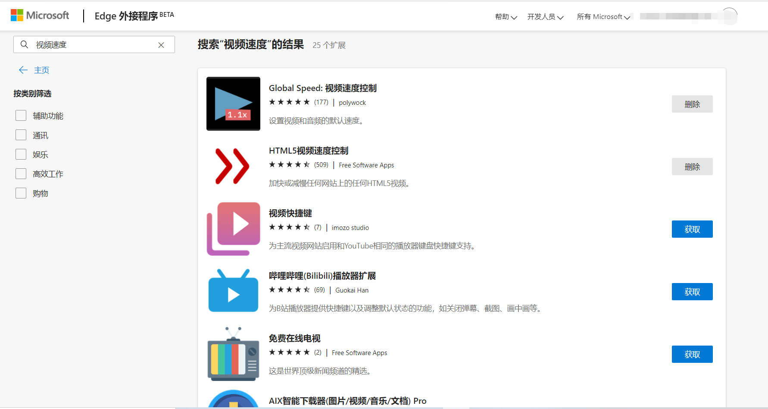768x409 pixels.
Task: Click the Microsoft logo
Action: pyautogui.click(x=40, y=16)
